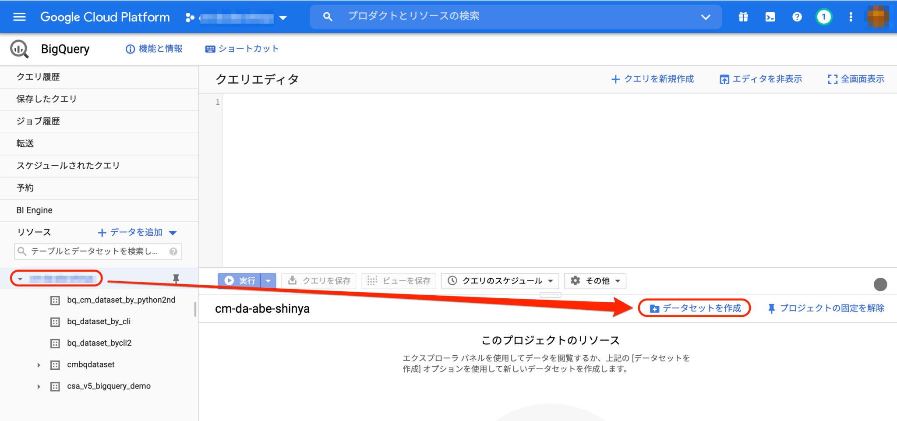Click the データセットを作成 button
This screenshot has width=897, height=421.
pyautogui.click(x=694, y=308)
